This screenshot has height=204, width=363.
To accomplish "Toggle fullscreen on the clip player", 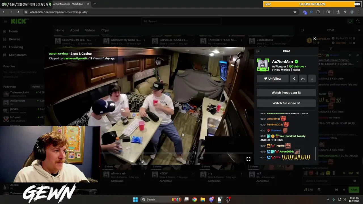I will coord(248,159).
